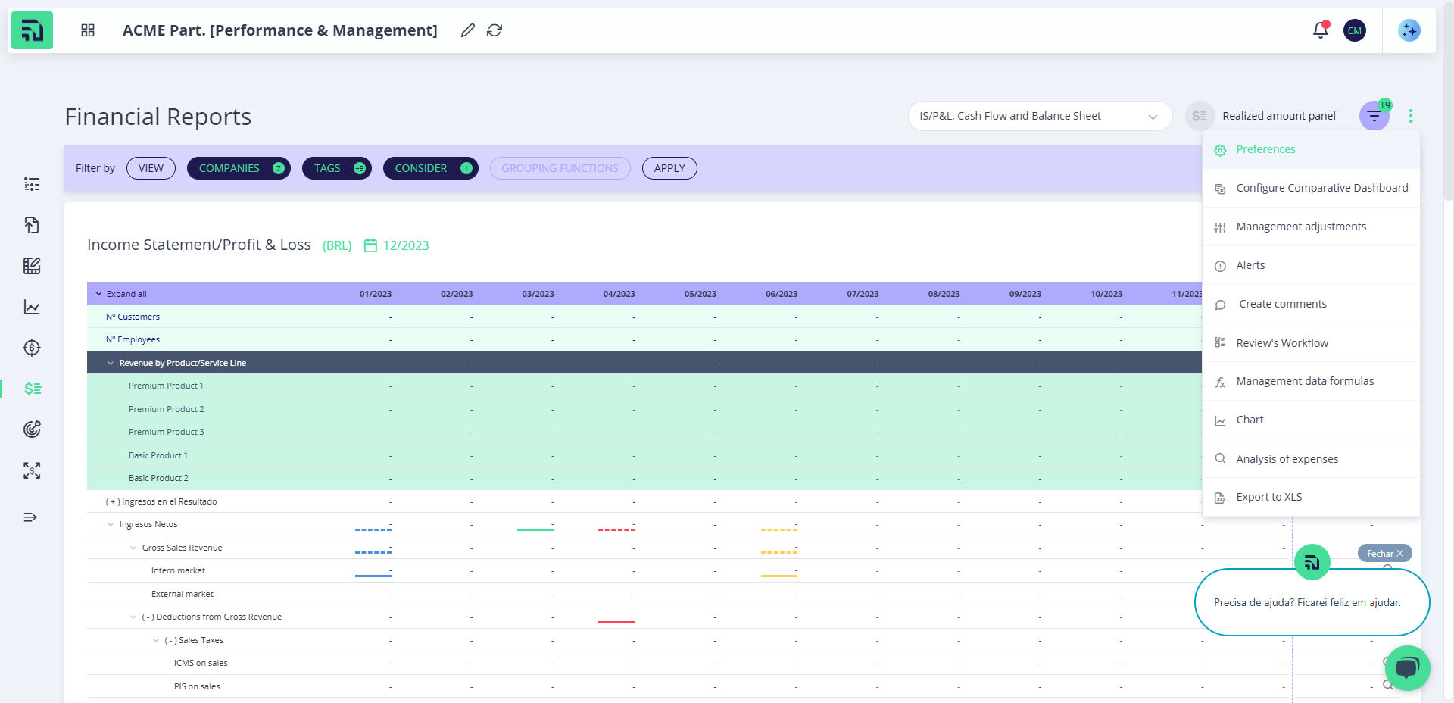Open the AI sparkle assistant icon
This screenshot has height=703, width=1454.
1409,30
